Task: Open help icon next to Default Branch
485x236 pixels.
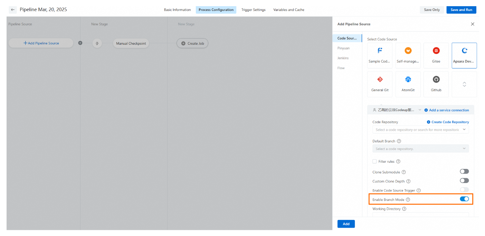Action: [399, 141]
